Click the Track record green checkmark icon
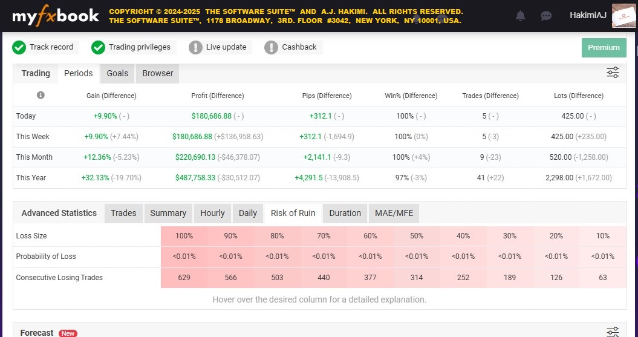The width and height of the screenshot is (638, 337). 19,48
